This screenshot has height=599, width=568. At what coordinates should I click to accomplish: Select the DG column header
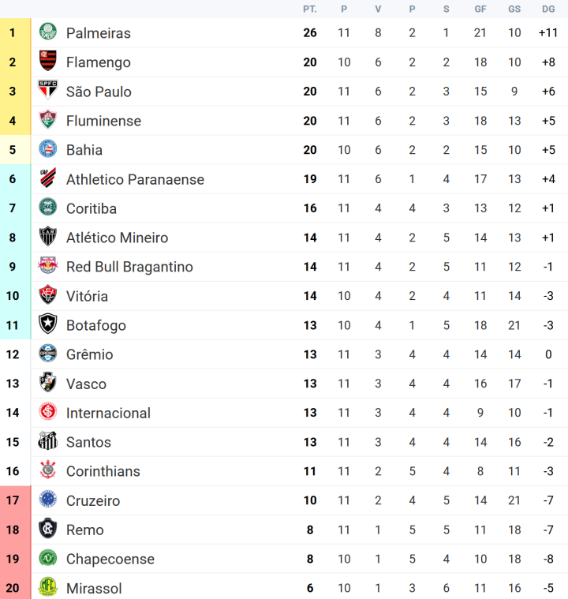coord(548,9)
